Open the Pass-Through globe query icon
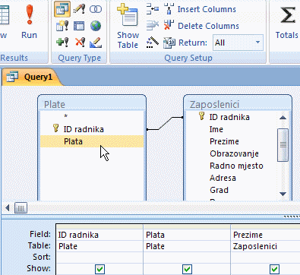The image size is (300, 275). [x=96, y=26]
